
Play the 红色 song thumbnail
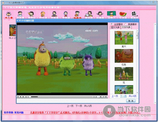[124, 56]
